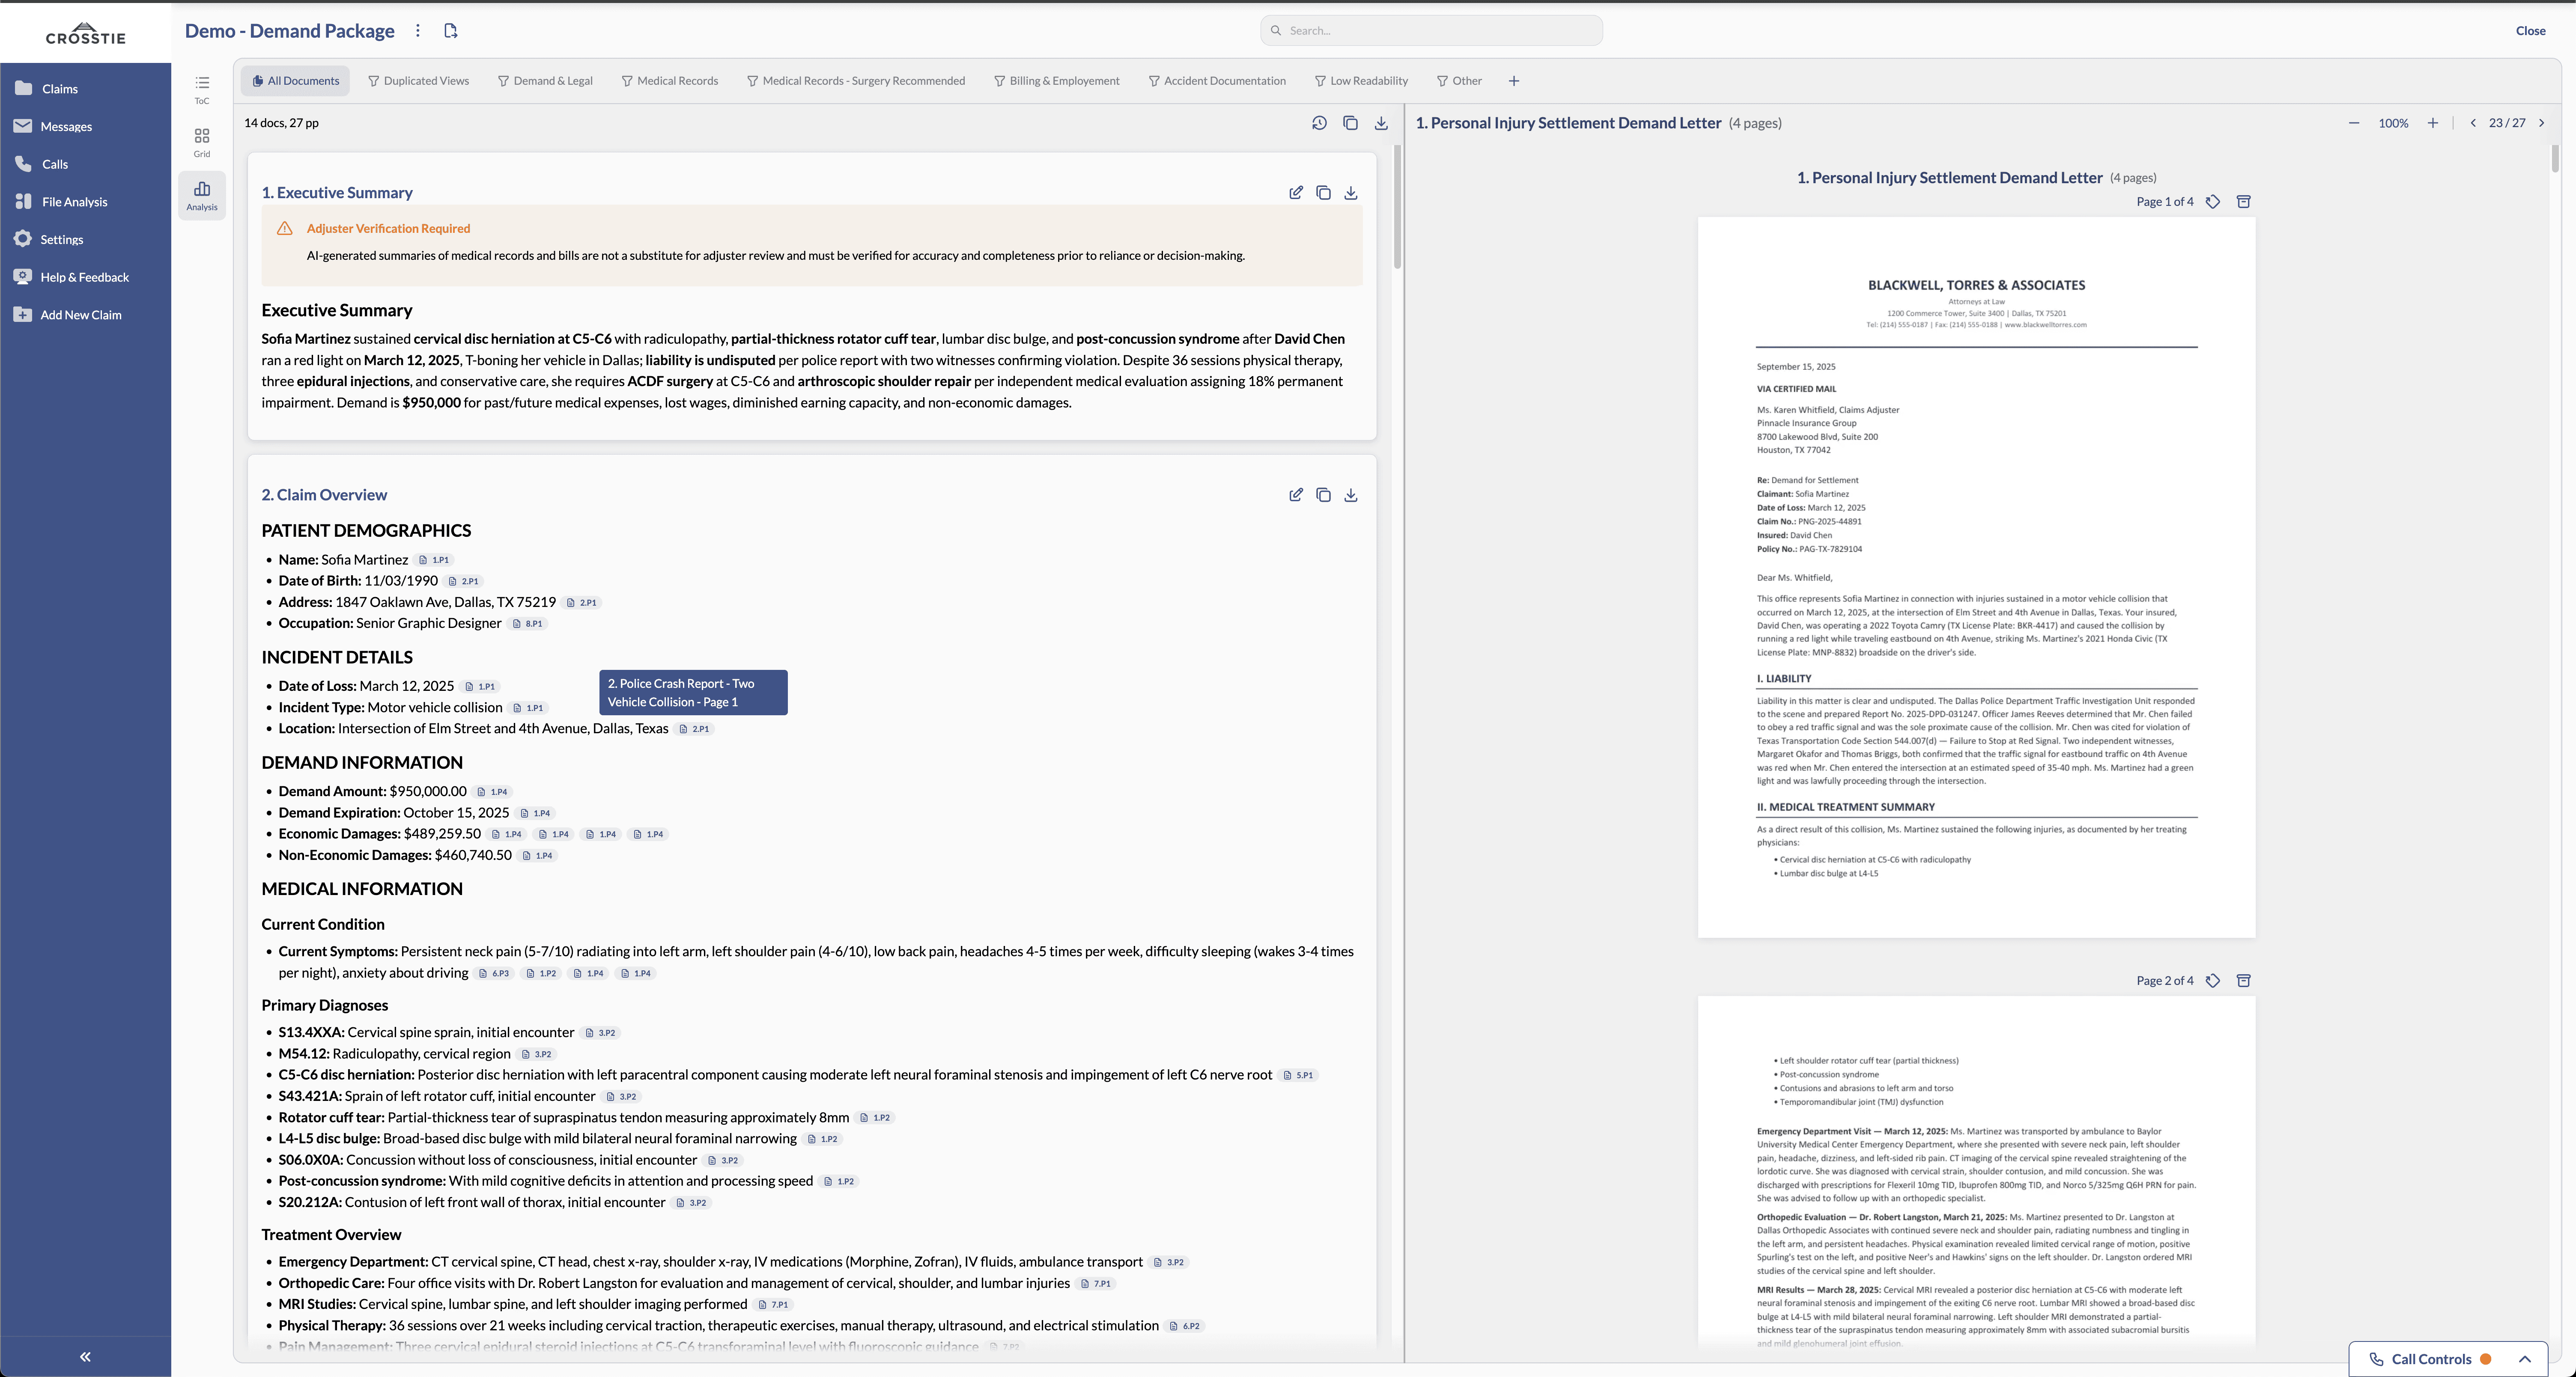
Task: Copy the Claim Overview section
Action: coord(1323,495)
